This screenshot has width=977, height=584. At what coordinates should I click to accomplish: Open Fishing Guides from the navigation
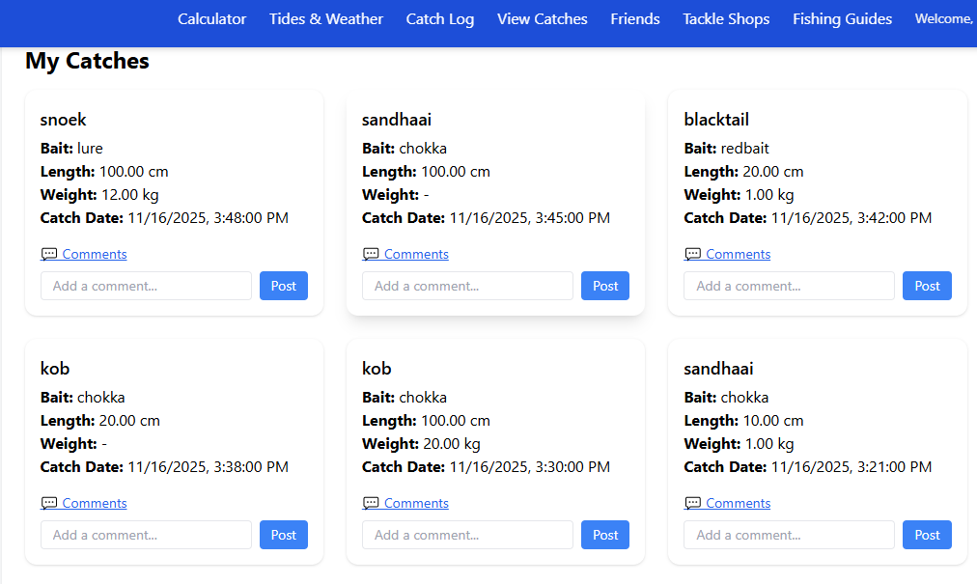(842, 19)
